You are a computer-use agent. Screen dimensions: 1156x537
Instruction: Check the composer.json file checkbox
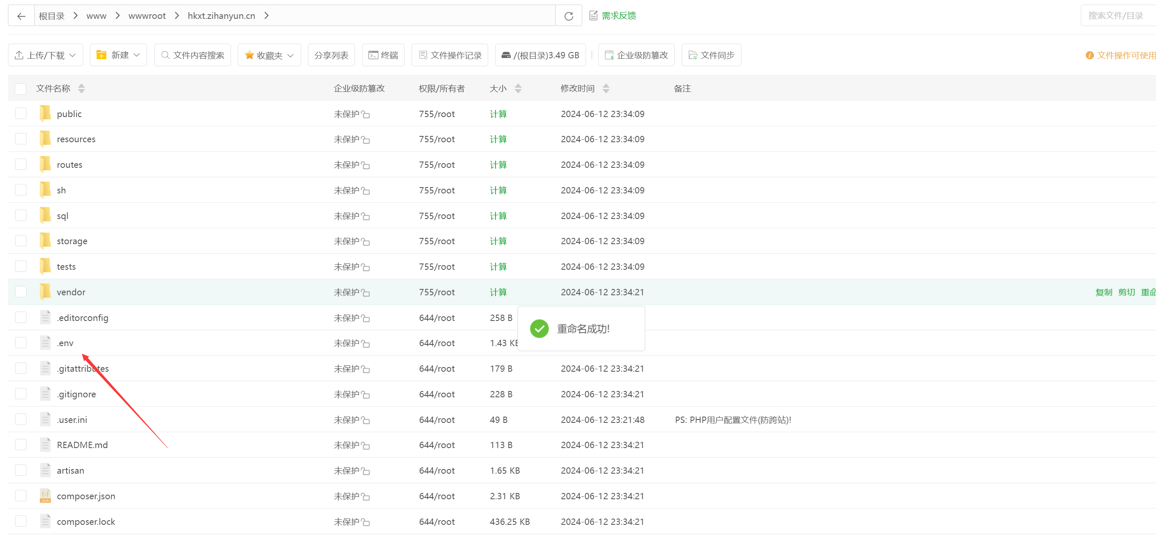point(21,496)
